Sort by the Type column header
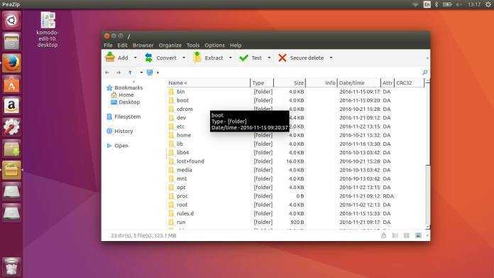 click(x=262, y=83)
